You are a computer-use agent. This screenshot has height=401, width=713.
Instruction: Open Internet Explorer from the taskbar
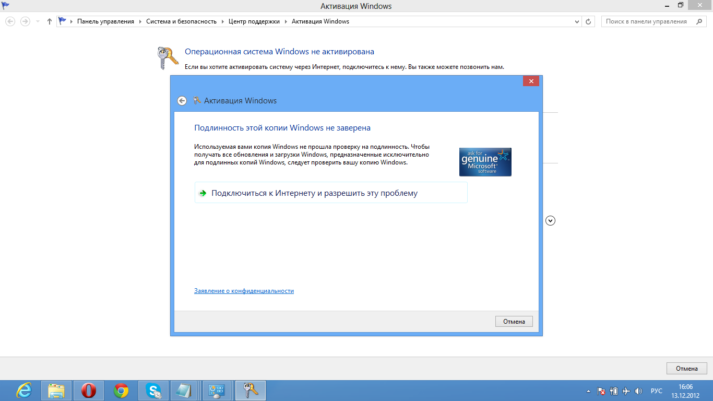tap(24, 390)
